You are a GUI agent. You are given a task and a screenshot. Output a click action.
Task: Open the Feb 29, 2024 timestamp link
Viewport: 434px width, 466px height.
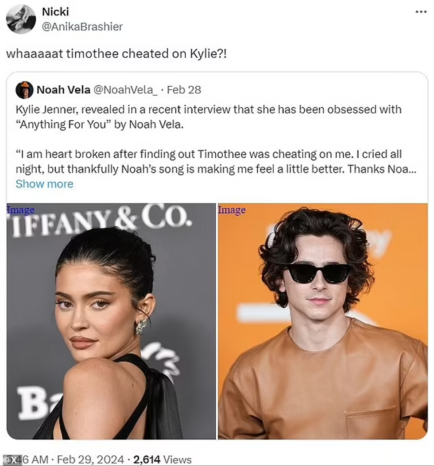[90, 459]
